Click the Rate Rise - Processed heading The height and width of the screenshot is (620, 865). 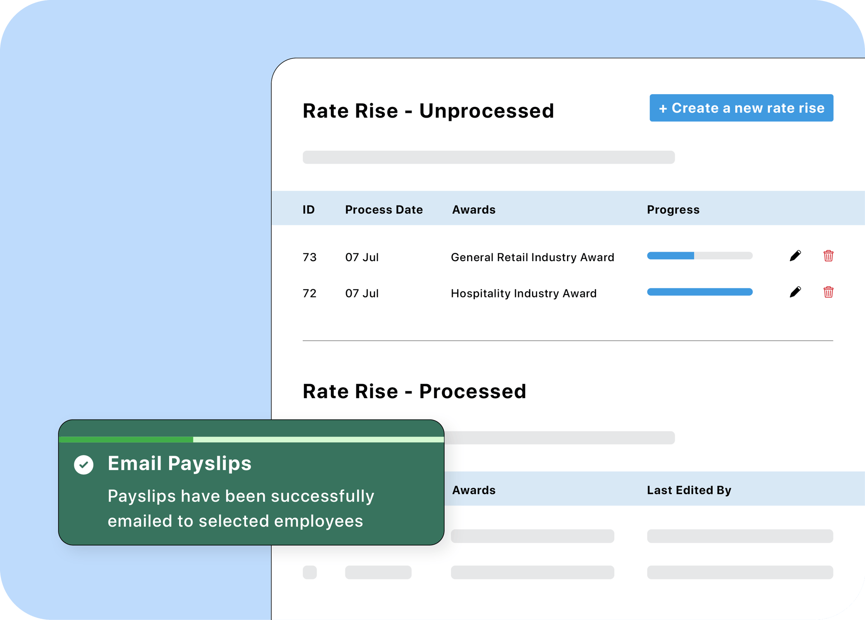click(414, 391)
